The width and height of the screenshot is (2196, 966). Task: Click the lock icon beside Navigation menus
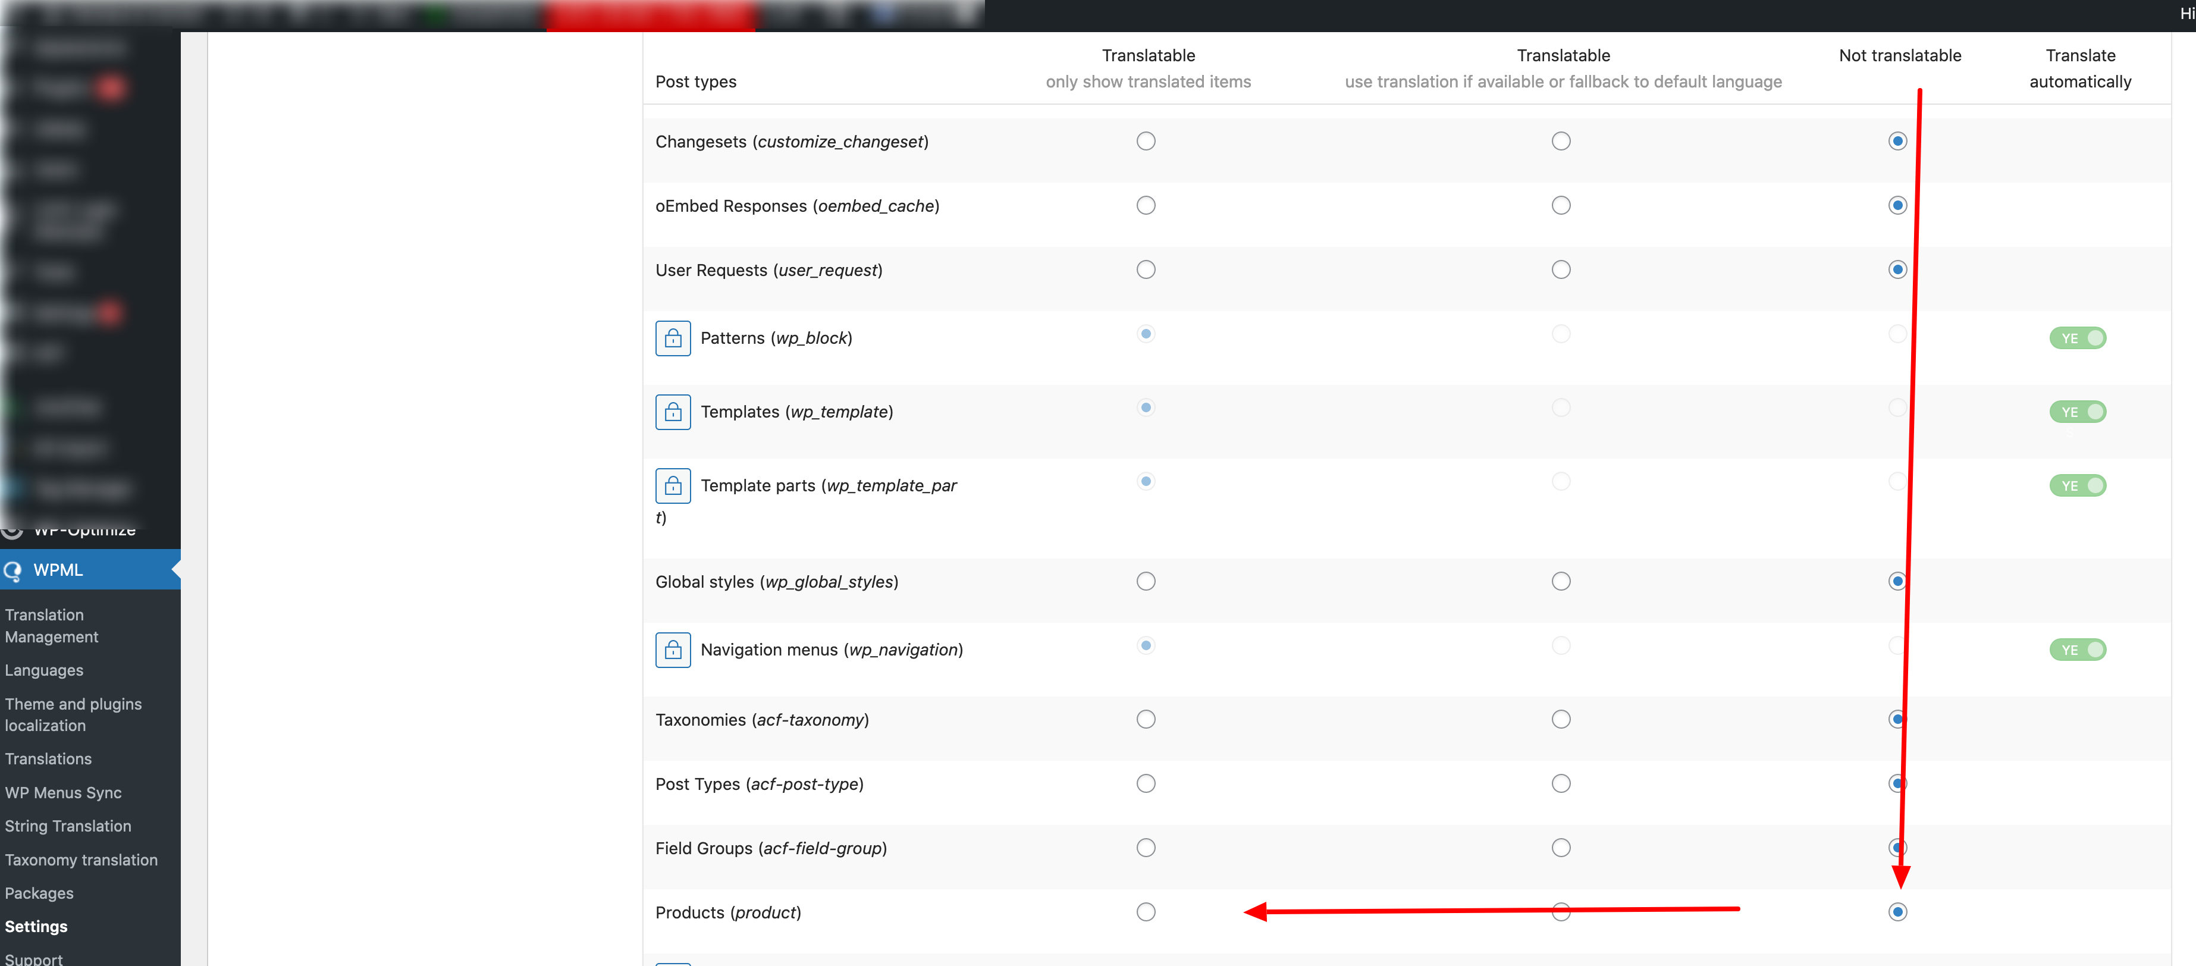pos(673,650)
